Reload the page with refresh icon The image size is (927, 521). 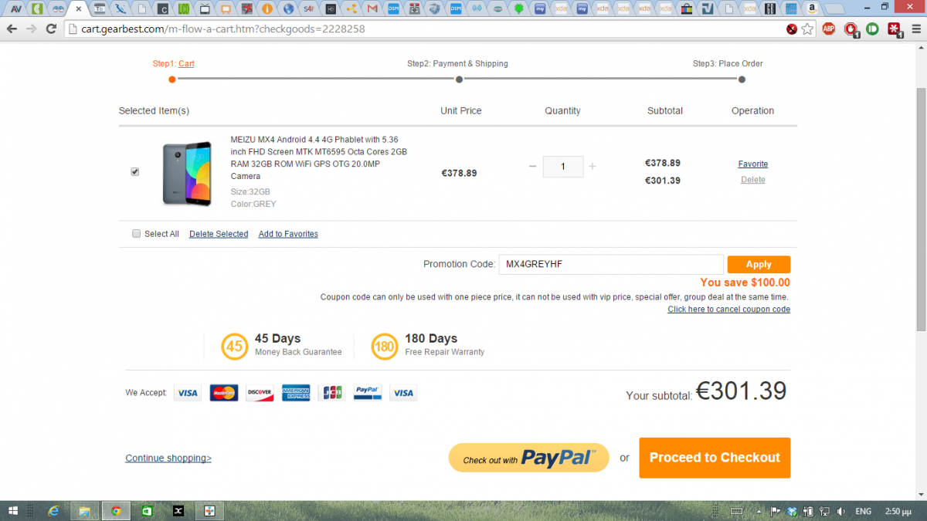[x=51, y=29]
